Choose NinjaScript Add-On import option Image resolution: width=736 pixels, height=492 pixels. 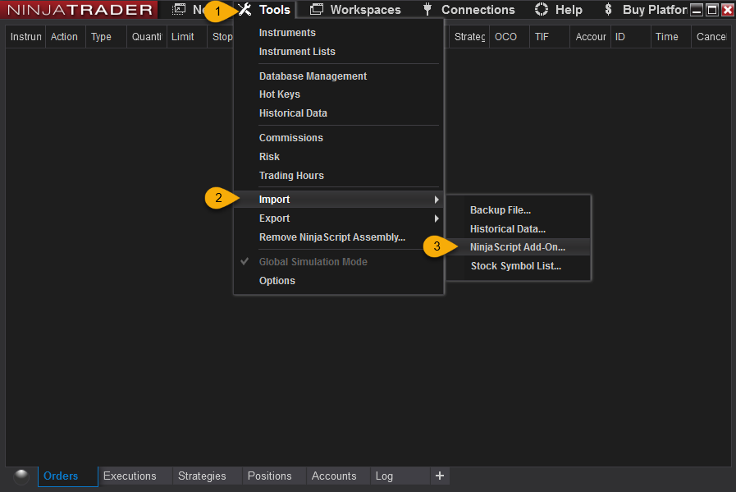[519, 247]
